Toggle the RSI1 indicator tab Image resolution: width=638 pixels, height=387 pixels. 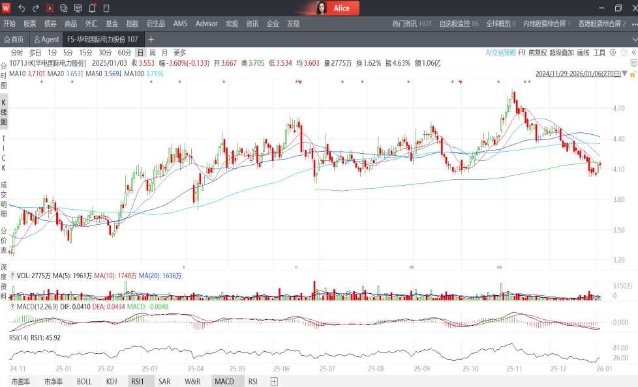coord(138,381)
